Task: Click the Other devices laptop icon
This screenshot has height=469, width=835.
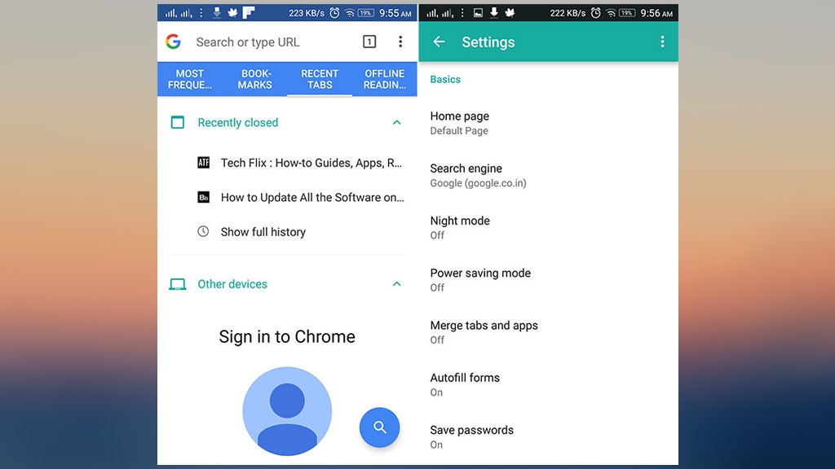Action: point(177,284)
